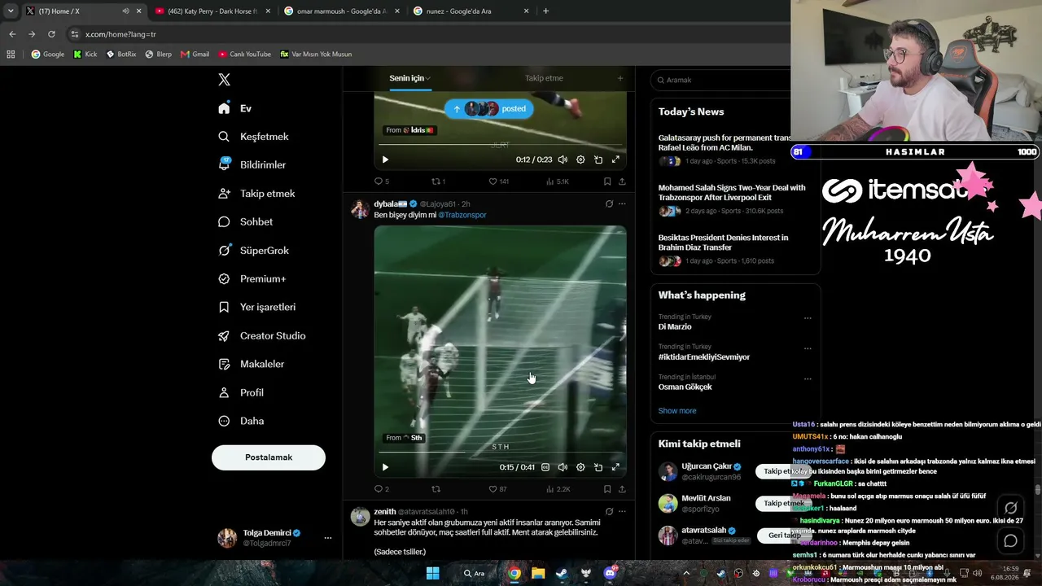Open Yer işaretleri bookmarks page
This screenshot has height=586, width=1042.
256,308
